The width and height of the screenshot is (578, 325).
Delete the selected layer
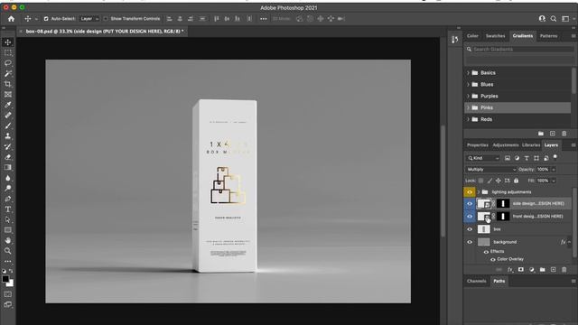564,270
